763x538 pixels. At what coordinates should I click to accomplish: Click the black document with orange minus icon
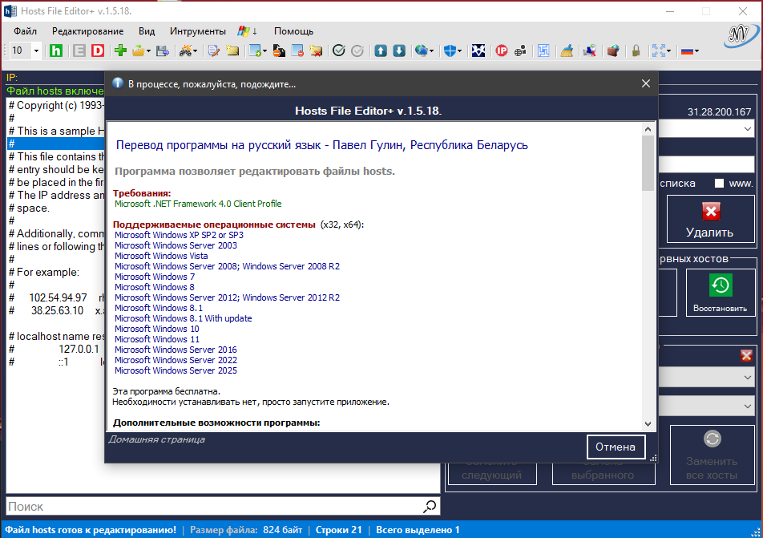[279, 51]
